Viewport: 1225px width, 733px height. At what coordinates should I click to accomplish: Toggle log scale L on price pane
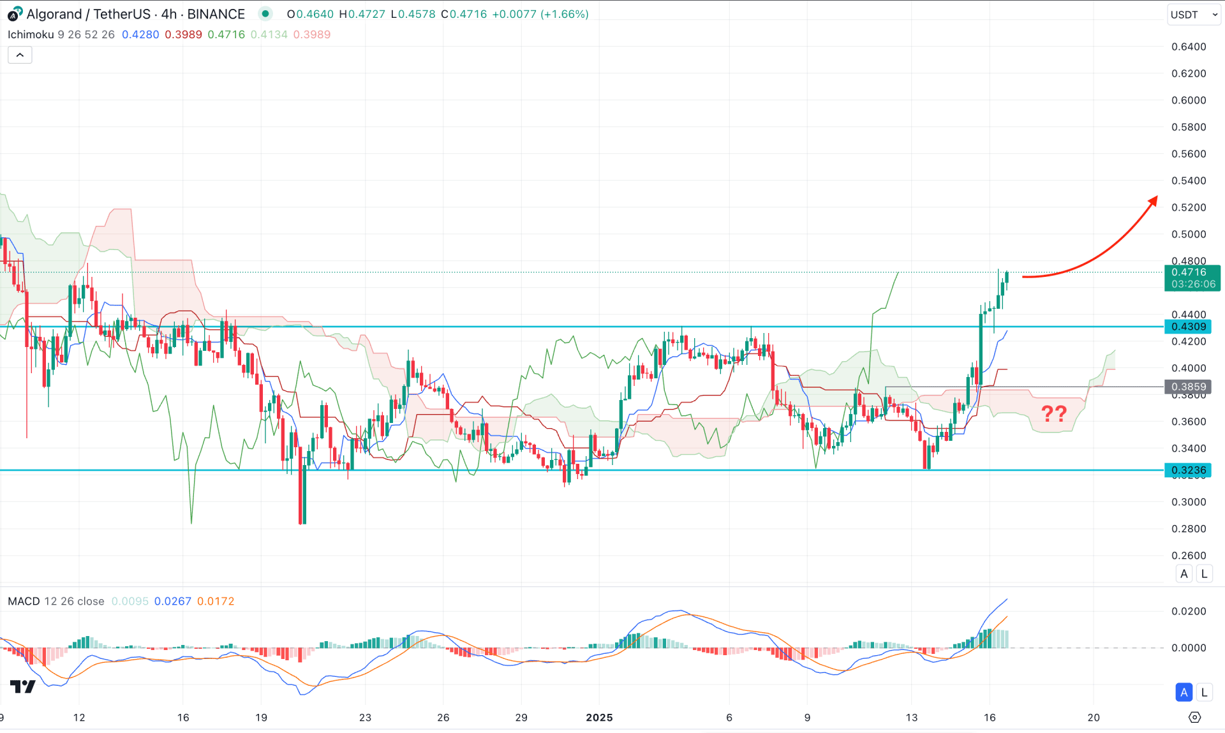[1204, 574]
